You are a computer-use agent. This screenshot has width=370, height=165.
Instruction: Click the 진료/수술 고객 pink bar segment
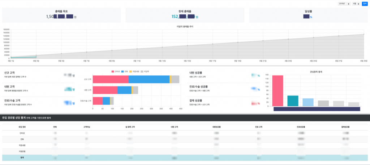pos(98,101)
